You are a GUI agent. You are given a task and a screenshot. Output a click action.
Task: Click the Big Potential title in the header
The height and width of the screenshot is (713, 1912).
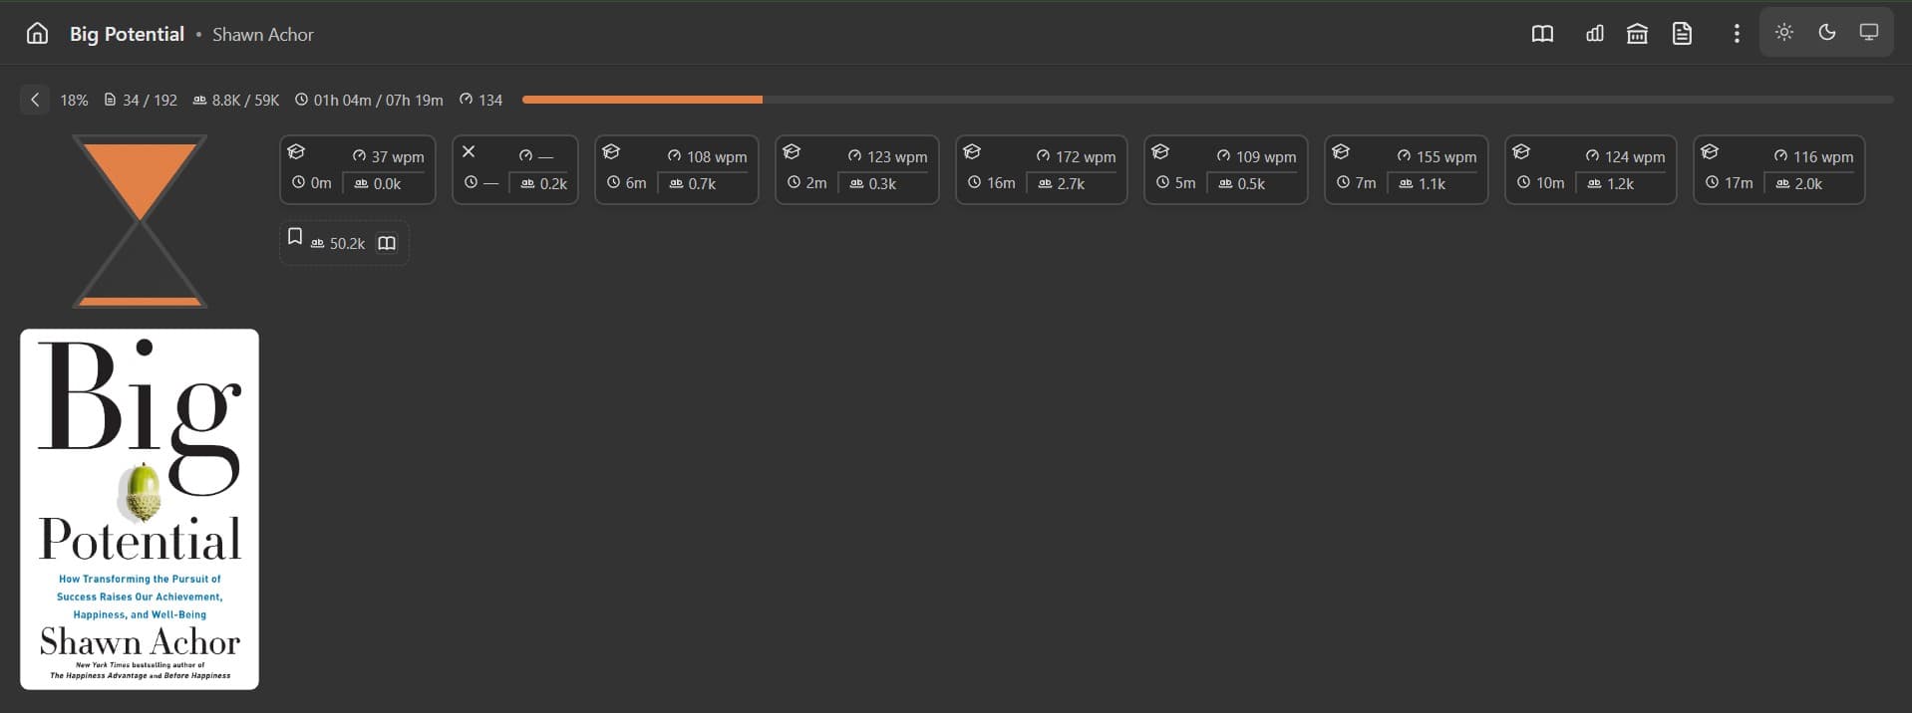pyautogui.click(x=127, y=34)
